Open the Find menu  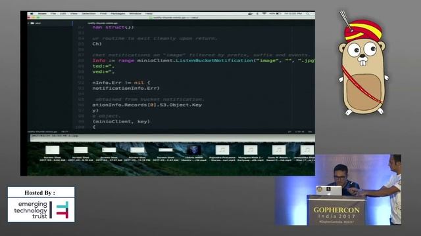pos(103,13)
